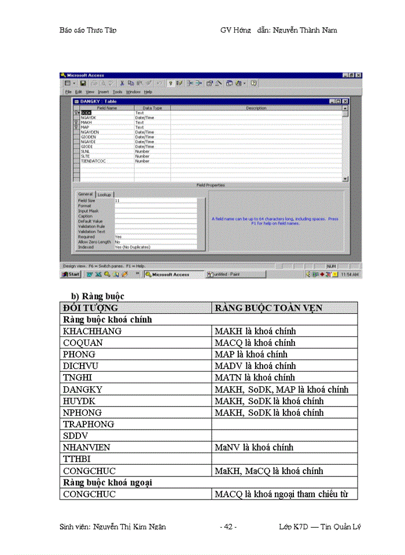Click the untitled - Paint taskbar button

pos(235,274)
